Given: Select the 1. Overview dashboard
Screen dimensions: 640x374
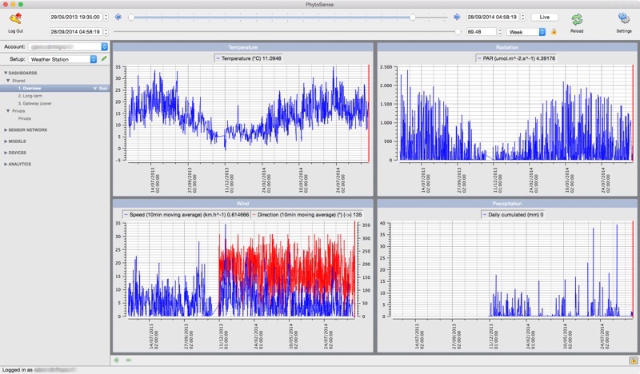Looking at the screenshot, I should tap(54, 89).
